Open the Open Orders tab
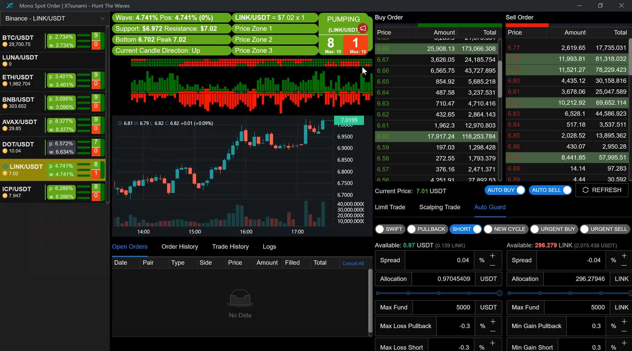Image resolution: width=632 pixels, height=351 pixels. (129, 247)
